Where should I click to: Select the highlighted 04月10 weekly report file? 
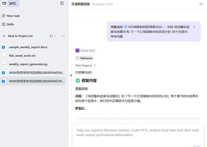pos(33,81)
